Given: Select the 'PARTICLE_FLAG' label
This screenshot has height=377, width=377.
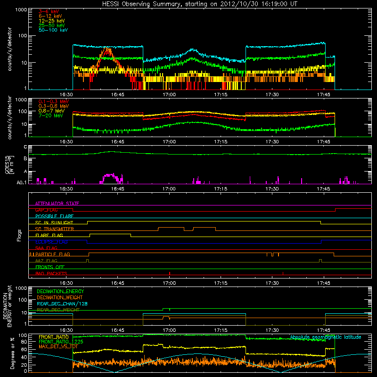Looking at the screenshot, I should tap(53, 254).
